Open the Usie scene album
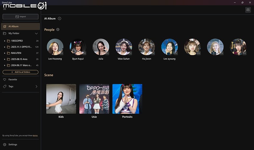Screen dimensions: 254x150 pyautogui.click(x=94, y=99)
